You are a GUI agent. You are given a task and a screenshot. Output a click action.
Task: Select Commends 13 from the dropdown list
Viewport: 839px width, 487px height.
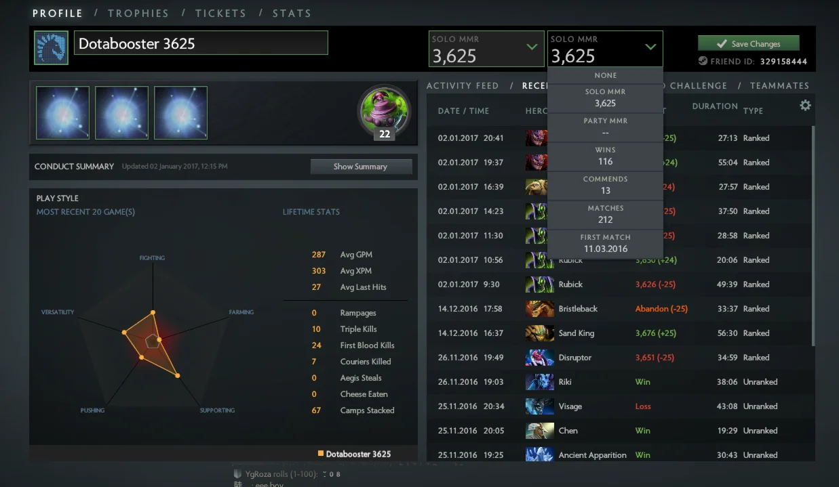(605, 186)
